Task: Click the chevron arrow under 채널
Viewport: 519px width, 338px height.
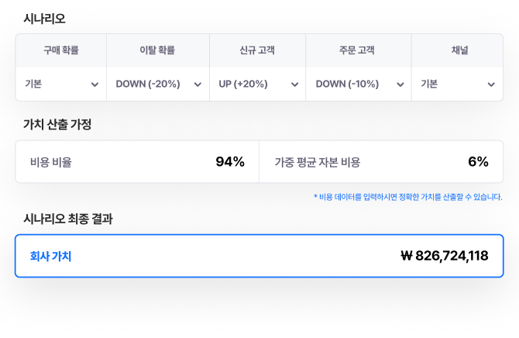Action: click(x=491, y=84)
